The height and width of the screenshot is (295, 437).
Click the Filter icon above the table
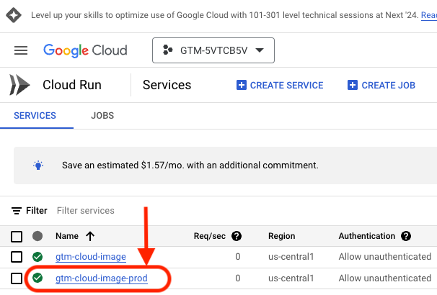coord(17,211)
